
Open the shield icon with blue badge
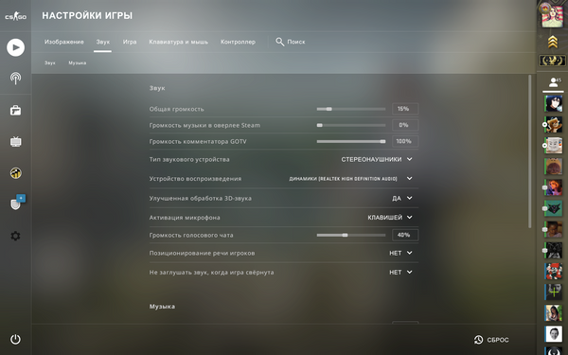(x=17, y=203)
